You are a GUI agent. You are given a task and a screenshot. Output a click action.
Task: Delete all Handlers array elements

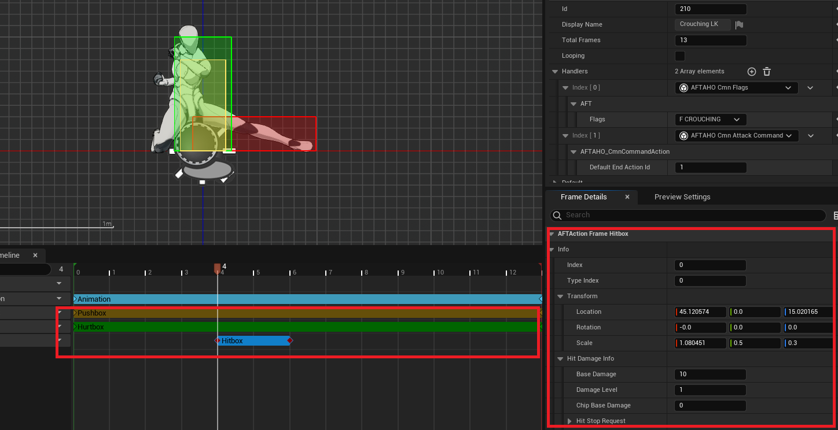pos(766,71)
